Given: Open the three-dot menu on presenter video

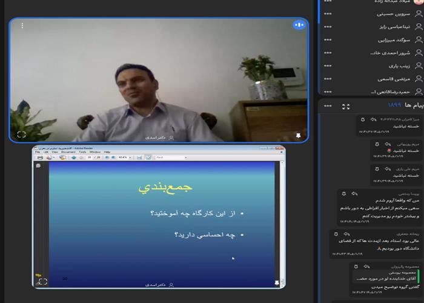Looking at the screenshot, I should [22, 25].
